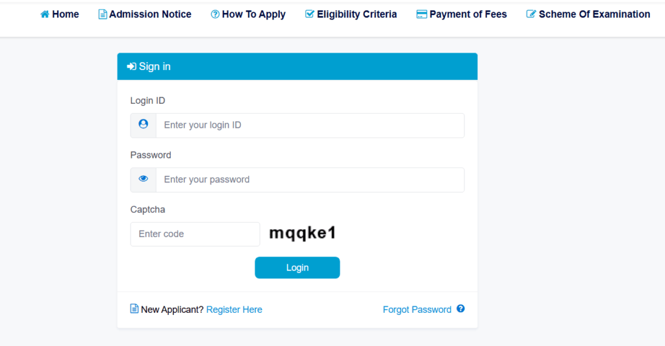Viewport: 665px width, 346px height.
Task: Click the Home house icon
Action: [45, 14]
